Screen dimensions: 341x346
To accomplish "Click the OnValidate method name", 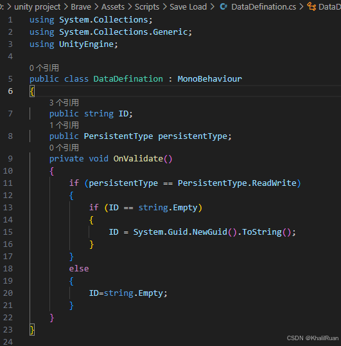I will (x=138, y=159).
